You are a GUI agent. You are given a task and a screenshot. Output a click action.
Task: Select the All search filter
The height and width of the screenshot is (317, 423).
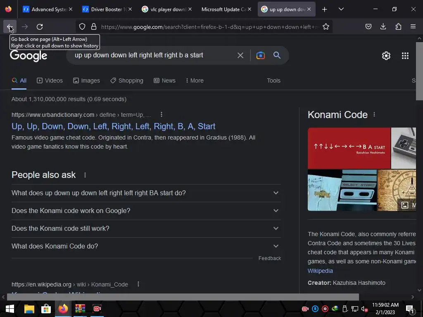pos(19,80)
